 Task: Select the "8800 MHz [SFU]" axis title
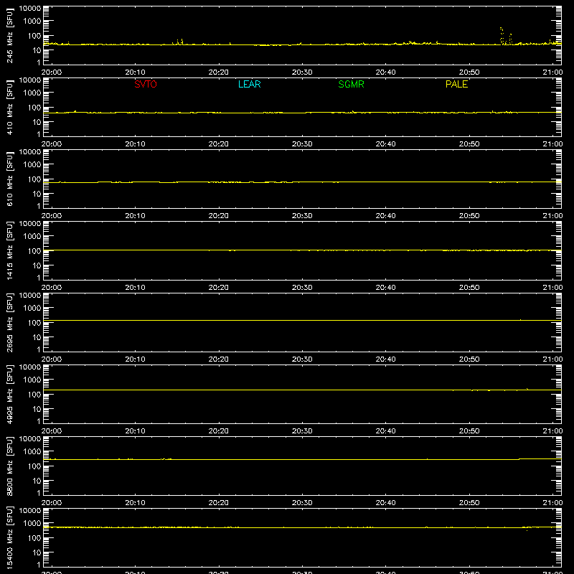[9, 466]
